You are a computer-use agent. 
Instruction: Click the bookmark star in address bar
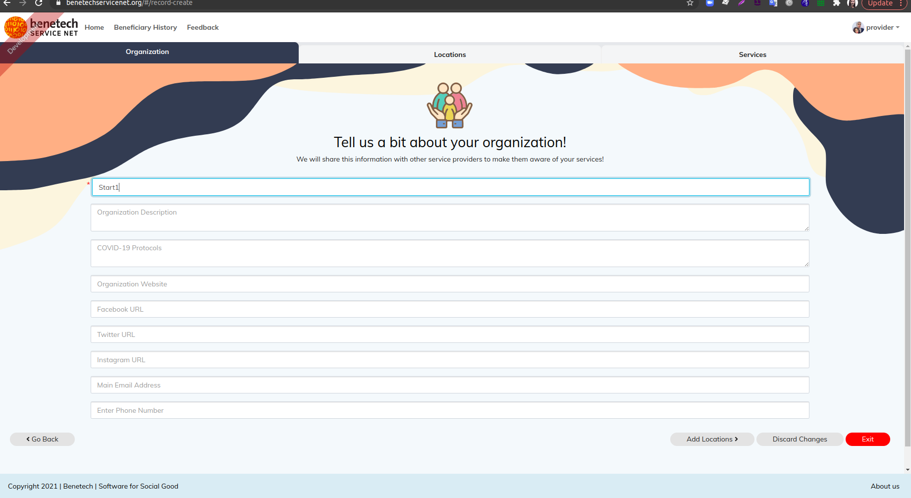(690, 3)
